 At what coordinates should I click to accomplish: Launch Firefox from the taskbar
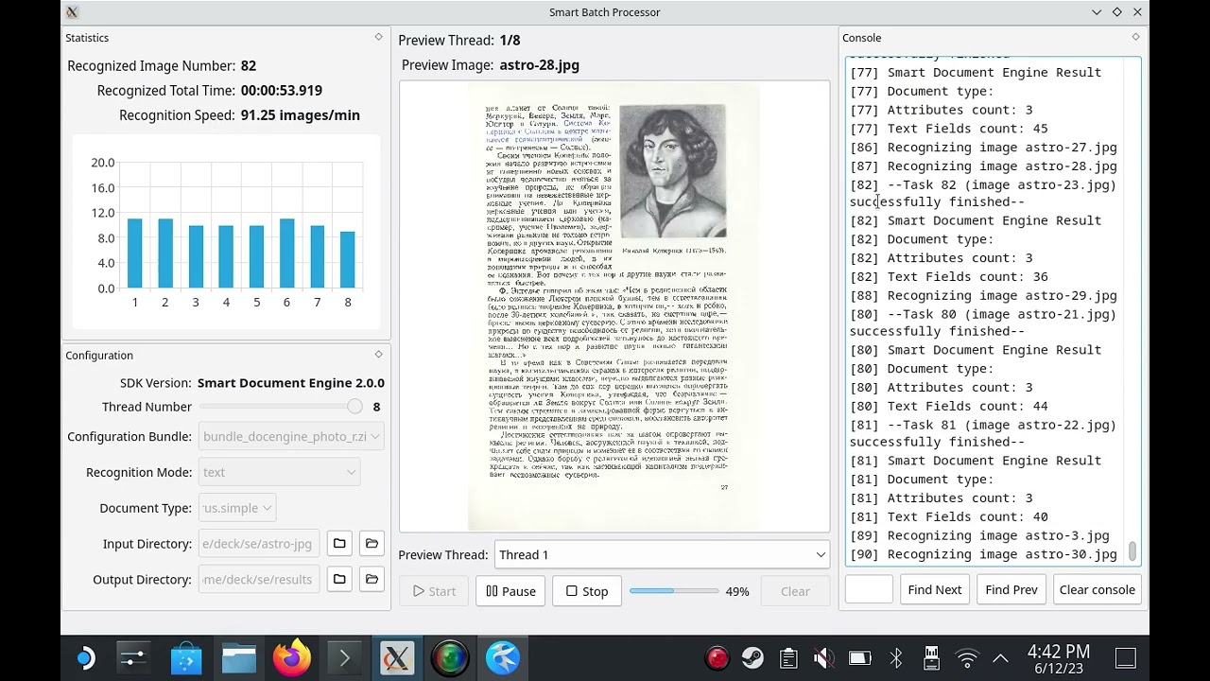292,658
